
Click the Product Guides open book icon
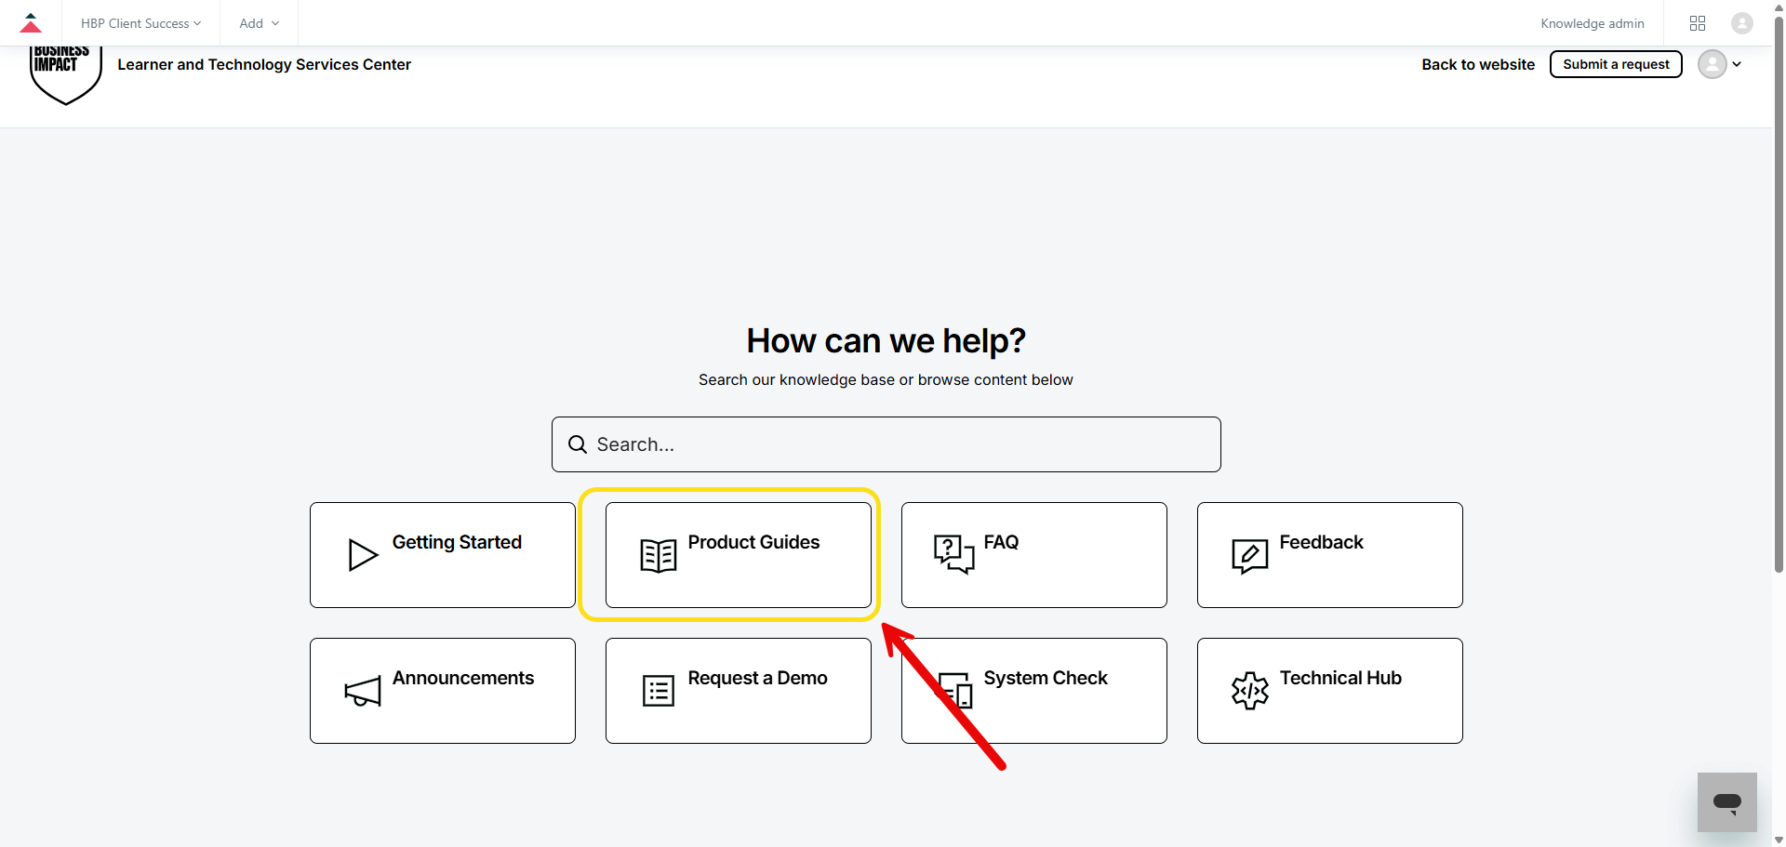coord(658,555)
